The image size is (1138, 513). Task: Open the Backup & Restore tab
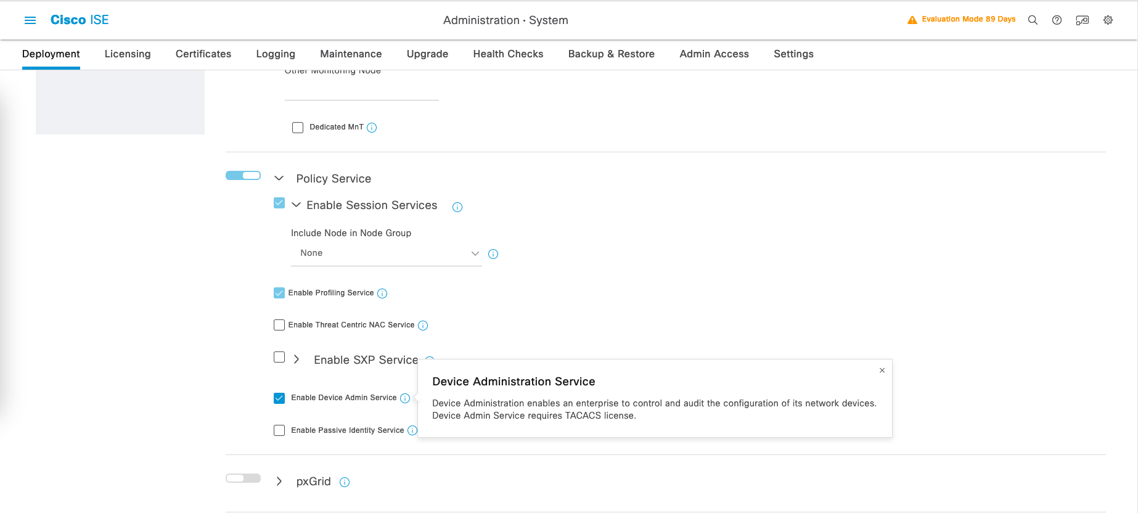611,54
